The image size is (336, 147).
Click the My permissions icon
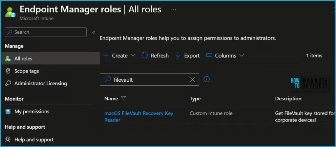(8, 112)
